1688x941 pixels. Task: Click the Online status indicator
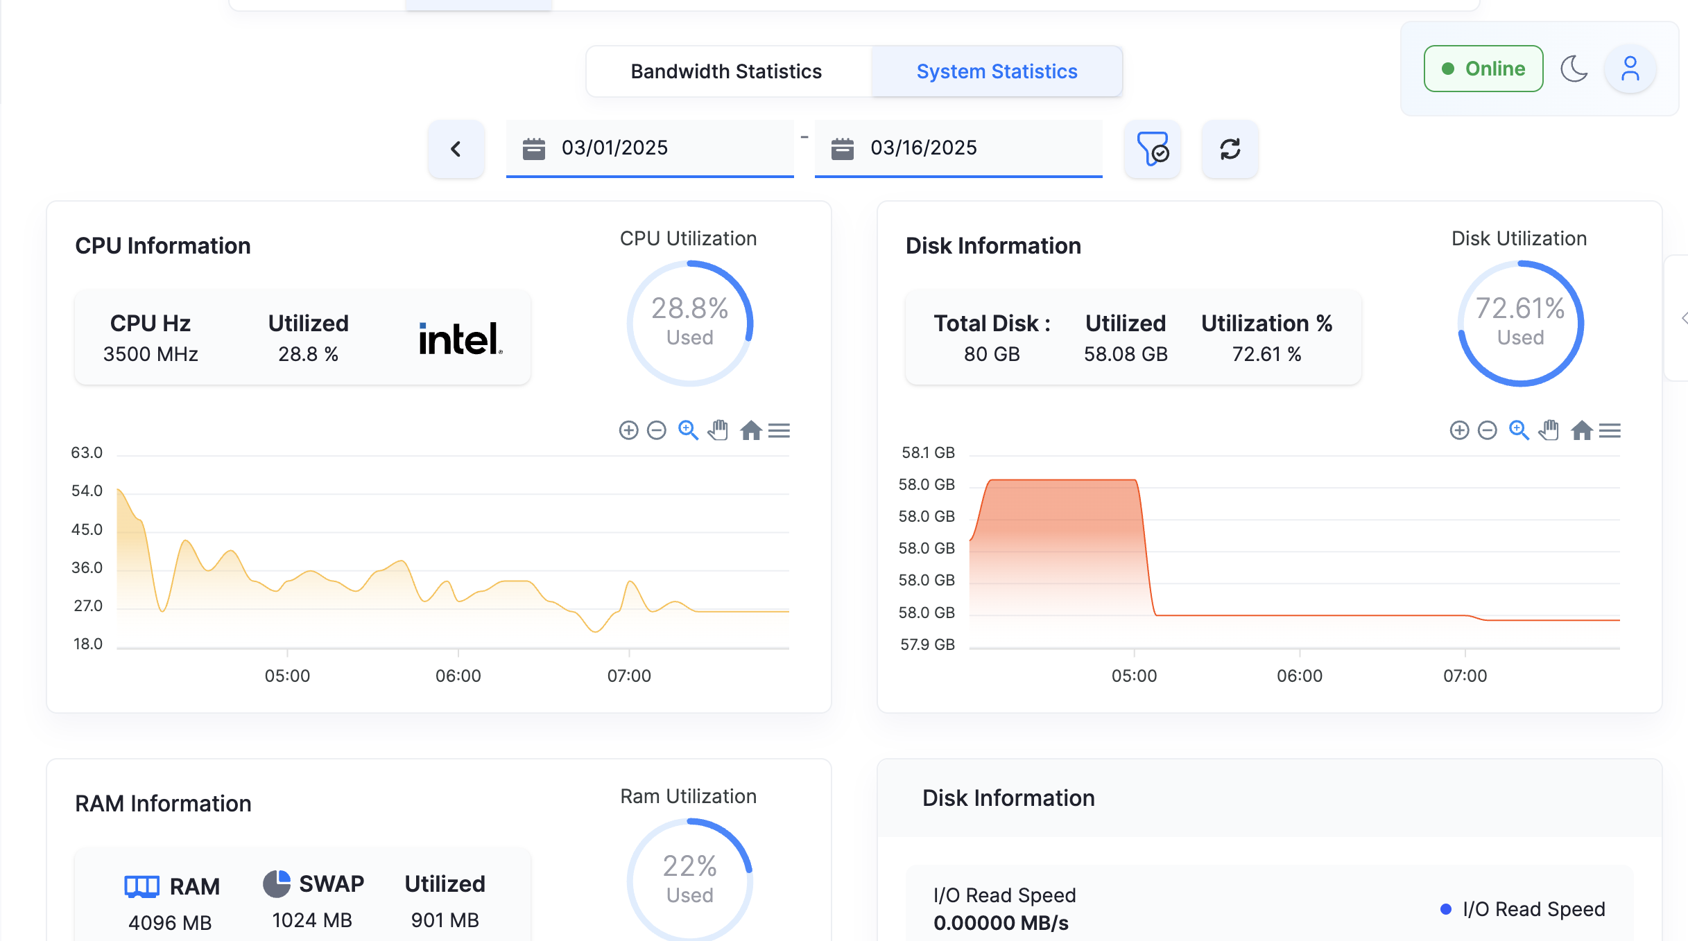tap(1483, 68)
